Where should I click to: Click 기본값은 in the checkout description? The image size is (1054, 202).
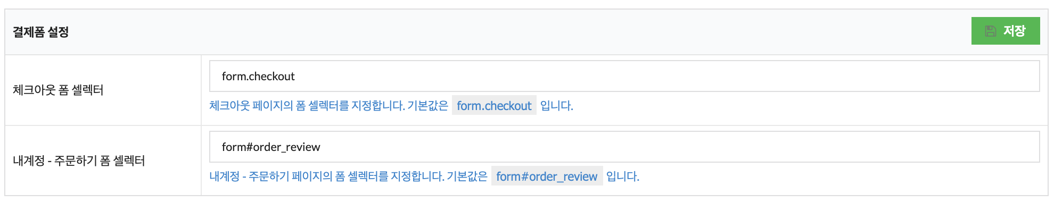[427, 106]
